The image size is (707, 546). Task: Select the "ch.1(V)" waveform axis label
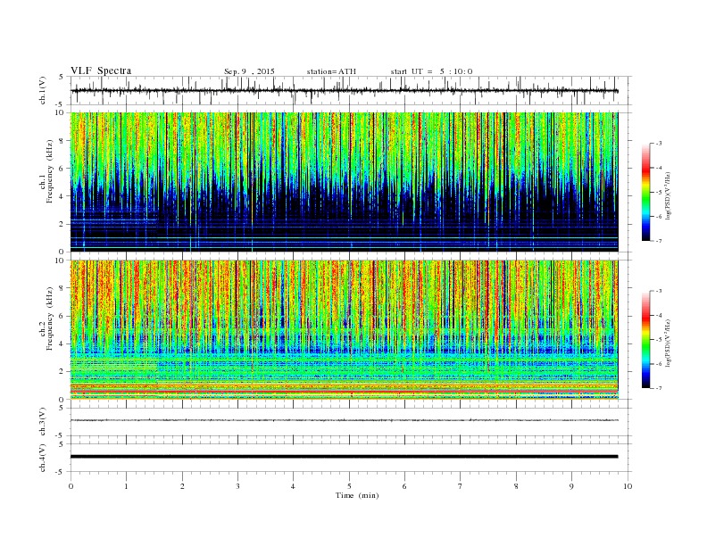coord(43,90)
